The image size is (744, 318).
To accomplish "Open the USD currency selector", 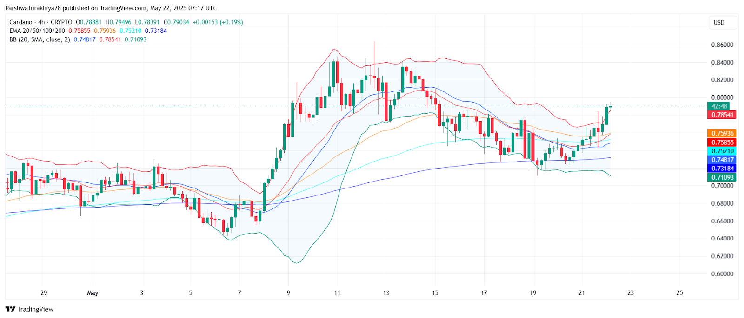I will click(719, 23).
